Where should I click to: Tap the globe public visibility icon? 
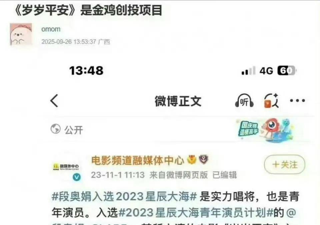tap(56, 129)
